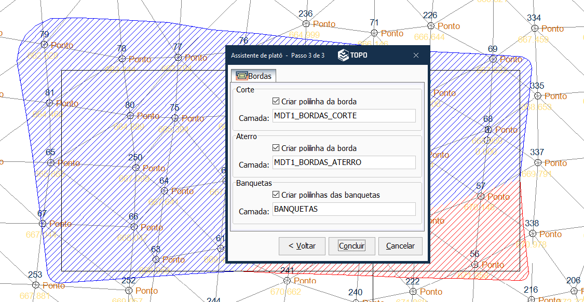The image size is (584, 302).
Task: Pick the point 250 marker
Action: click(x=136, y=168)
